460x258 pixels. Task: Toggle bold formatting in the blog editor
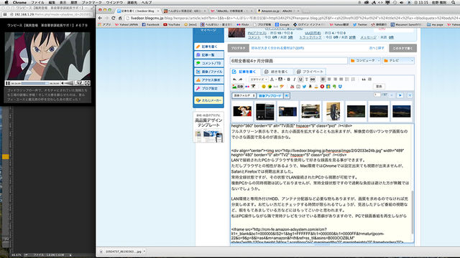click(289, 80)
